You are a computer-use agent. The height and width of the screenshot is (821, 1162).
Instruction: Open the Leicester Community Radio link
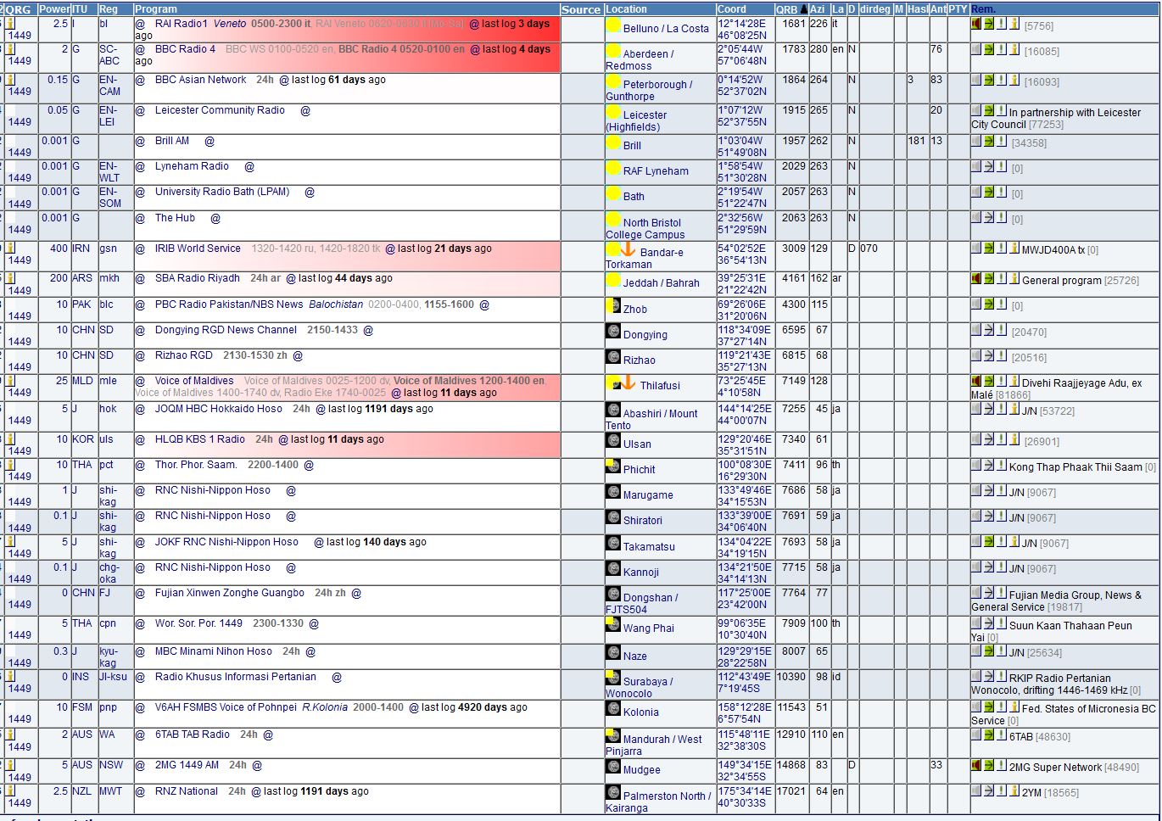(220, 110)
